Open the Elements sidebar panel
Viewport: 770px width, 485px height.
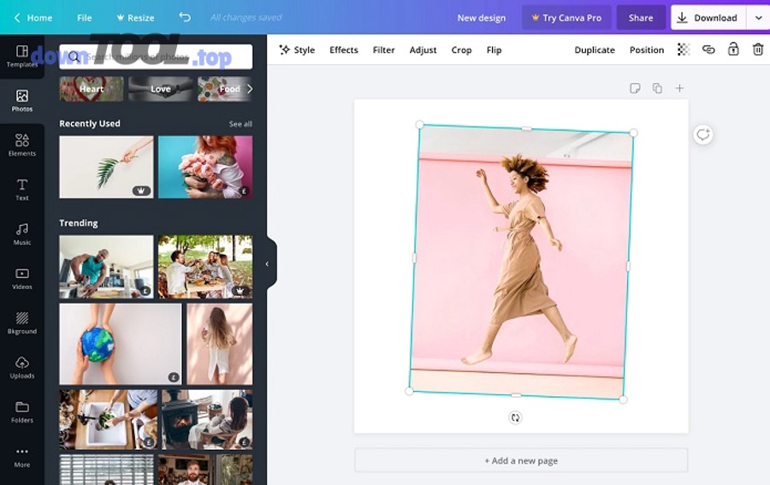(x=22, y=145)
